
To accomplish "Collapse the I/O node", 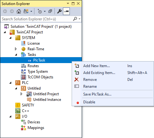I will tap(10, 116).
